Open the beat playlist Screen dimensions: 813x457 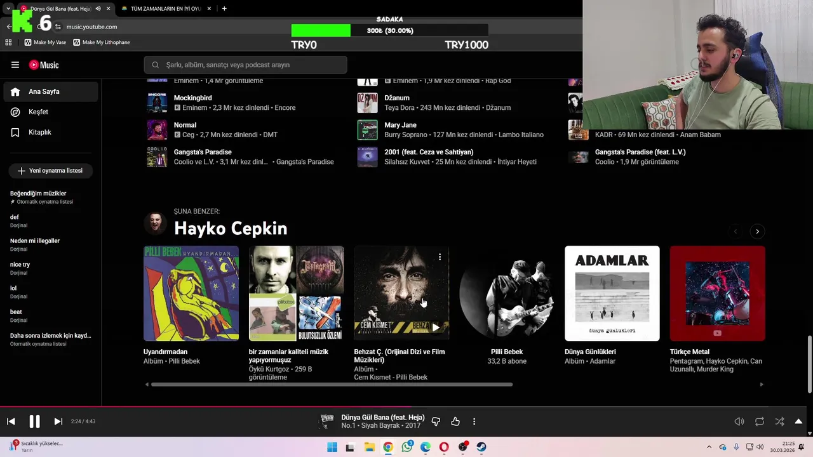pyautogui.click(x=51, y=315)
